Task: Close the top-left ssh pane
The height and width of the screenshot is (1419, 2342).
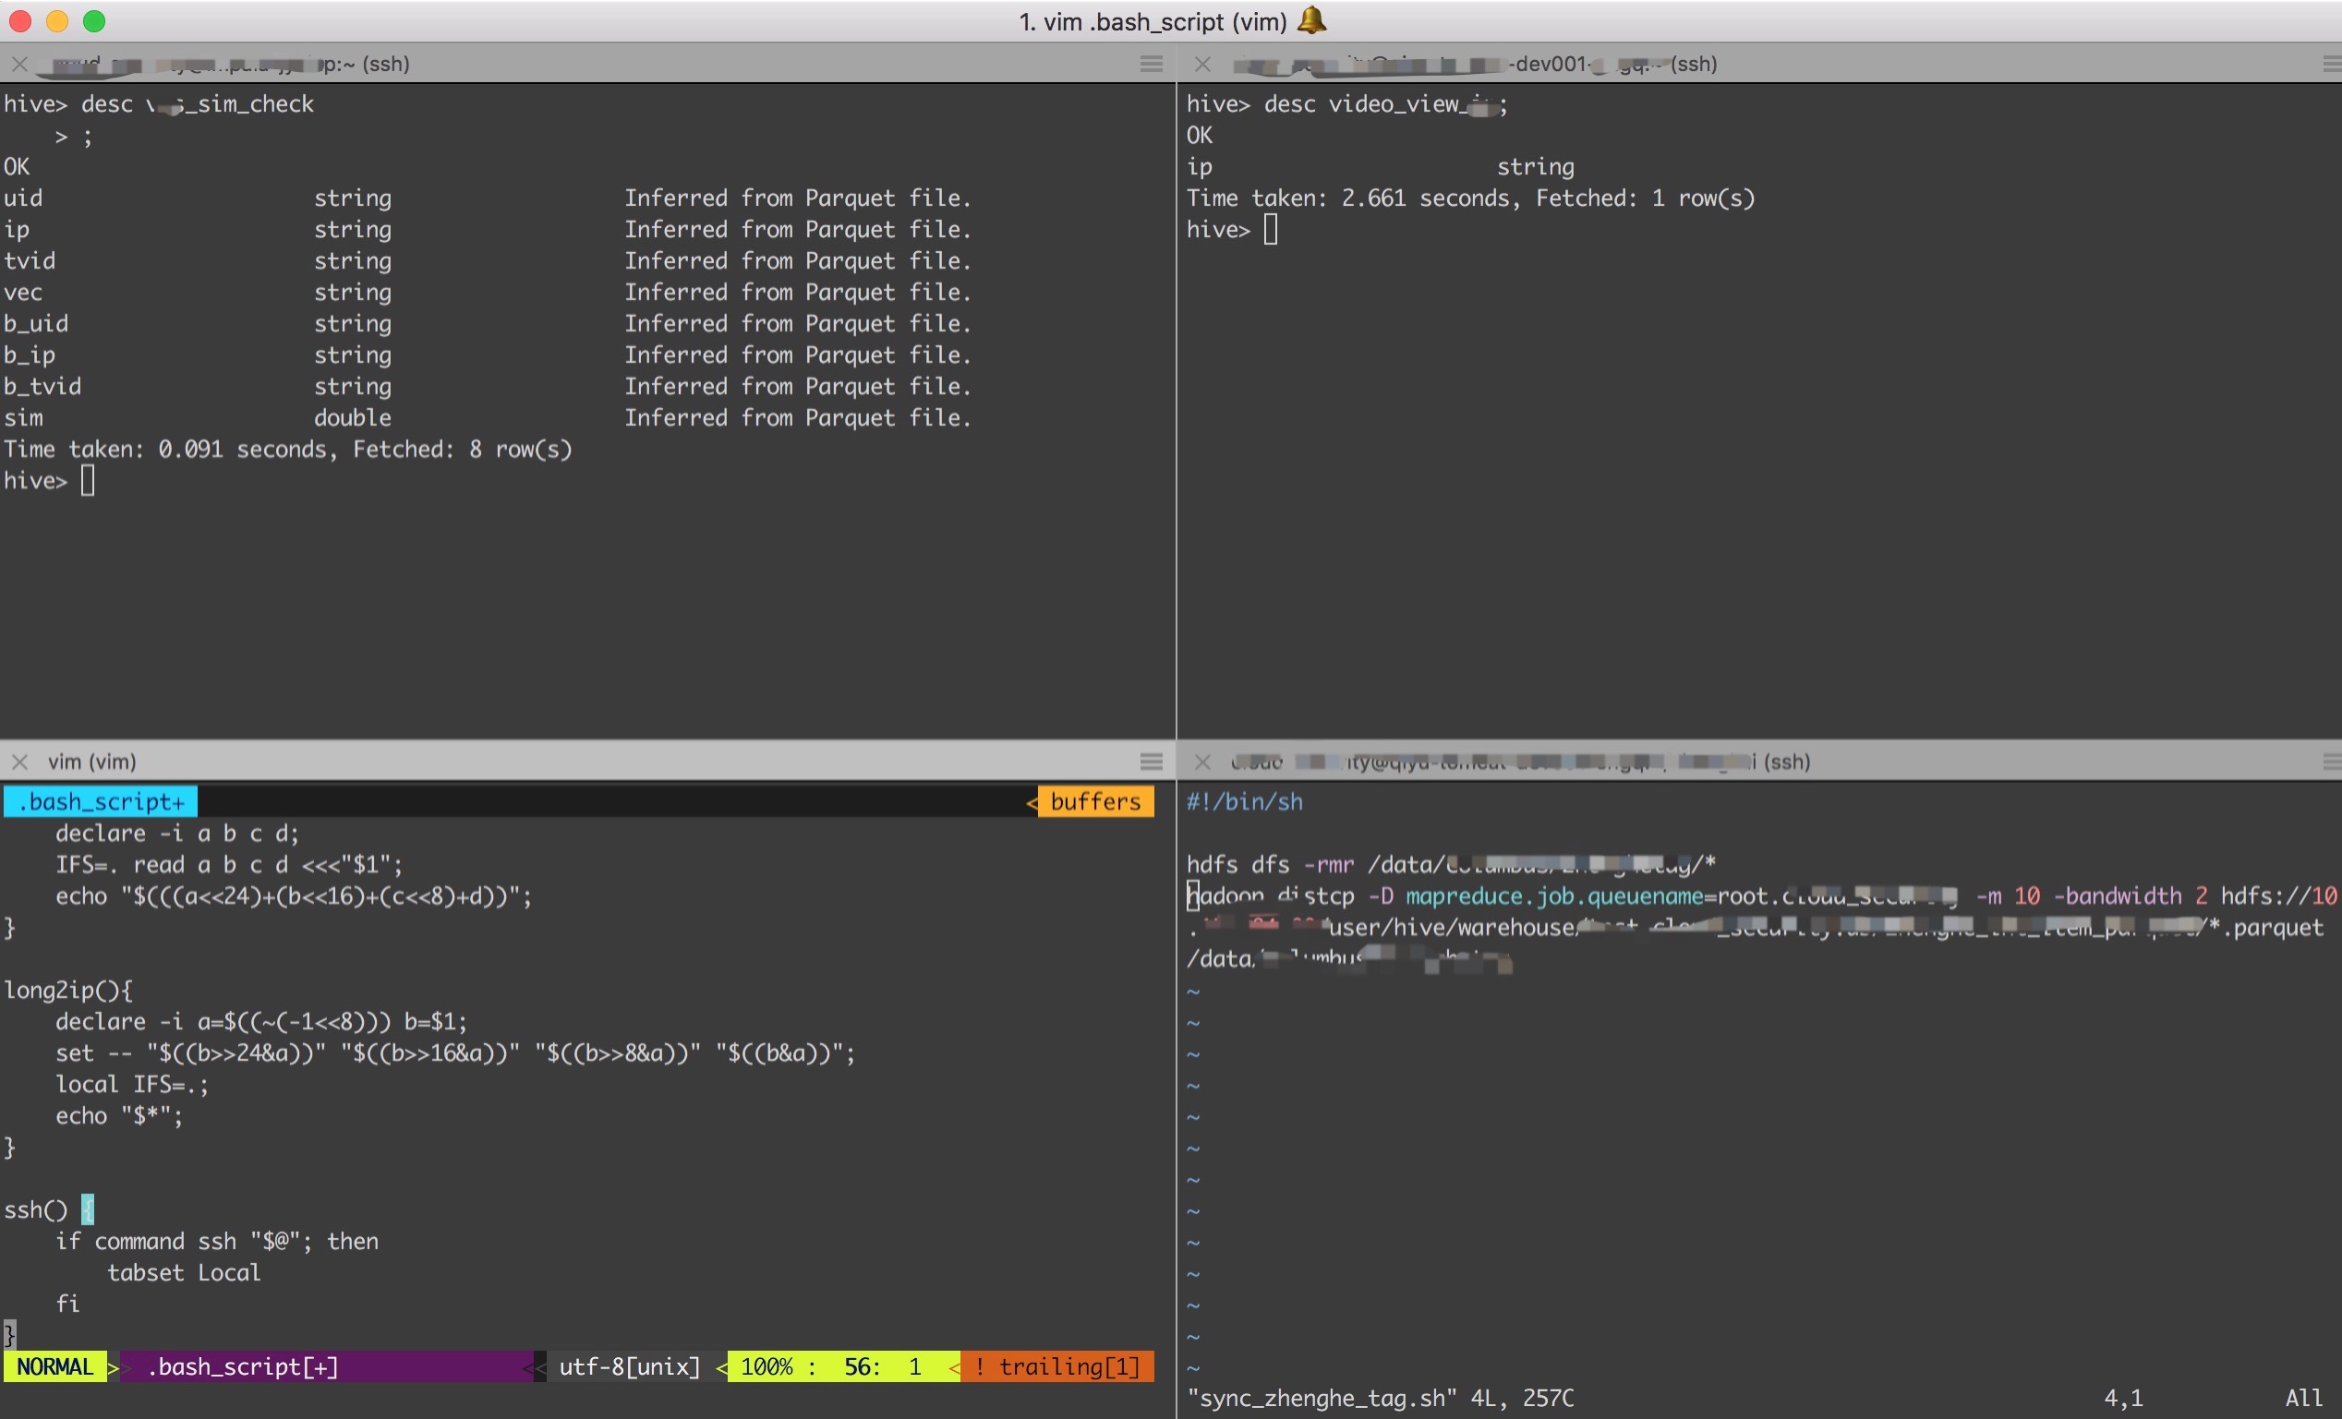Action: (19, 64)
